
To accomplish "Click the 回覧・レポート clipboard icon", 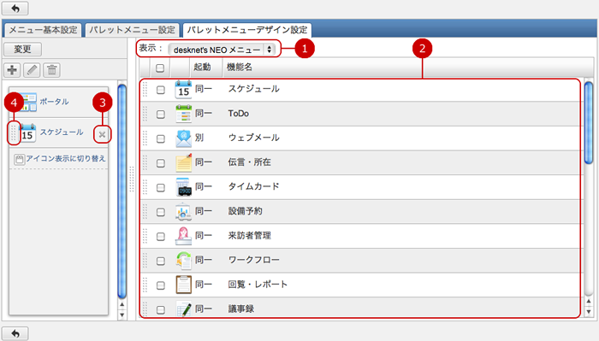I will pos(183,285).
